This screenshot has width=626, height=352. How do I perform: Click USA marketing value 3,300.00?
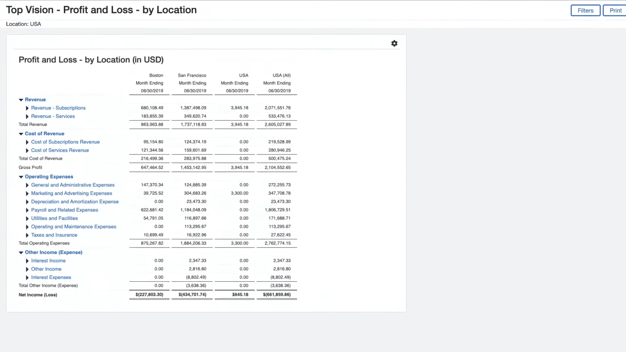(240, 193)
